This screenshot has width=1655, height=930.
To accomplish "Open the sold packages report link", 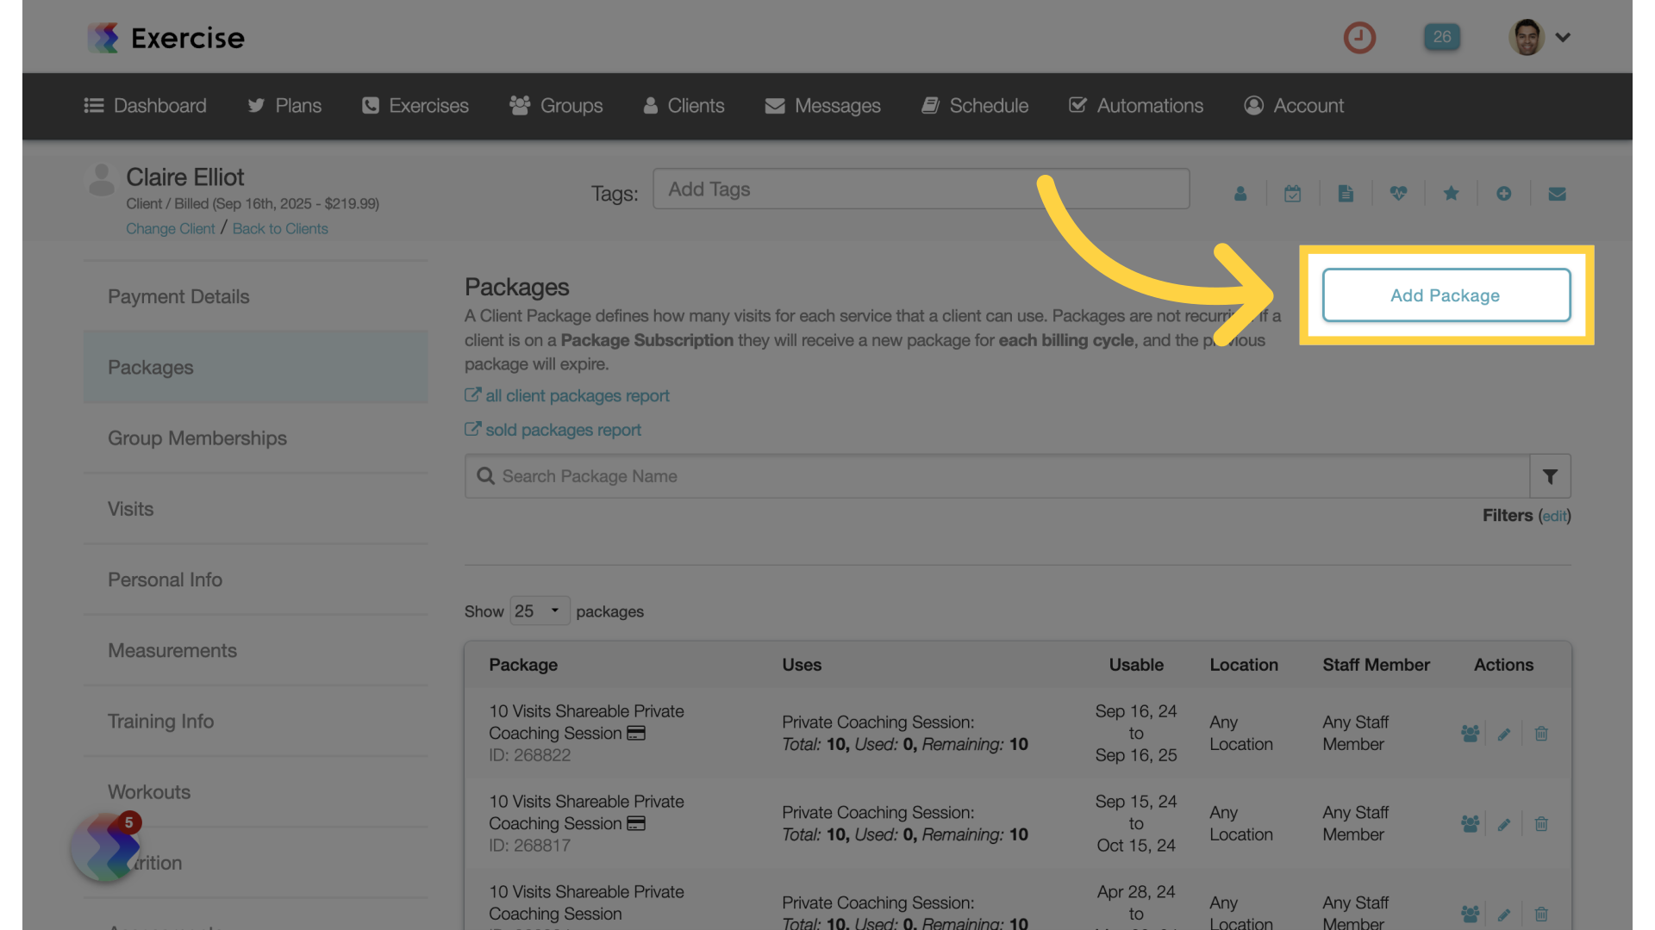I will (553, 430).
